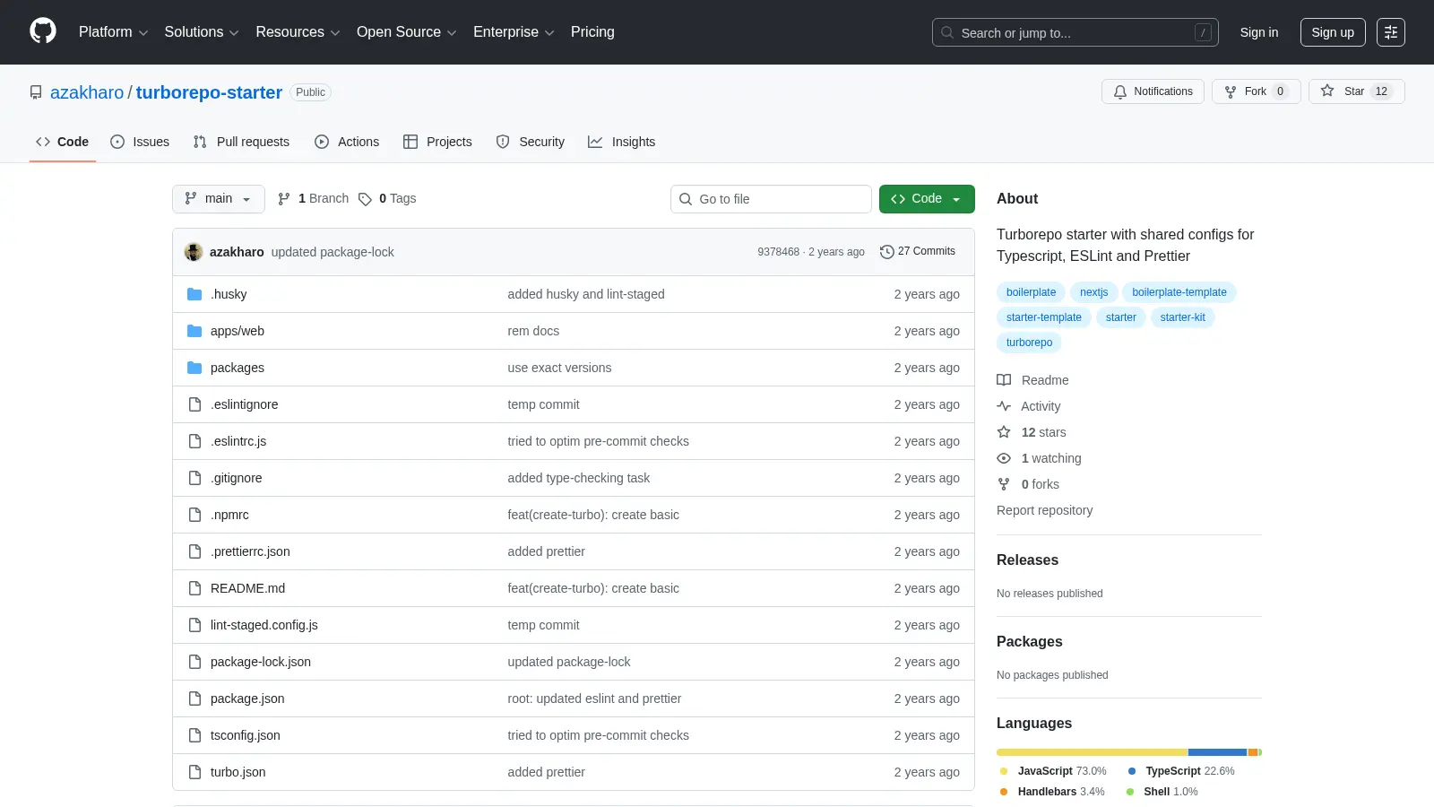The width and height of the screenshot is (1434, 807).
Task: Click the starter-kit topic tag
Action: [x=1182, y=317]
